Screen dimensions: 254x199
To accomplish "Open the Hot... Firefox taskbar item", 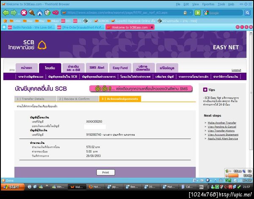I will (x=95, y=187).
